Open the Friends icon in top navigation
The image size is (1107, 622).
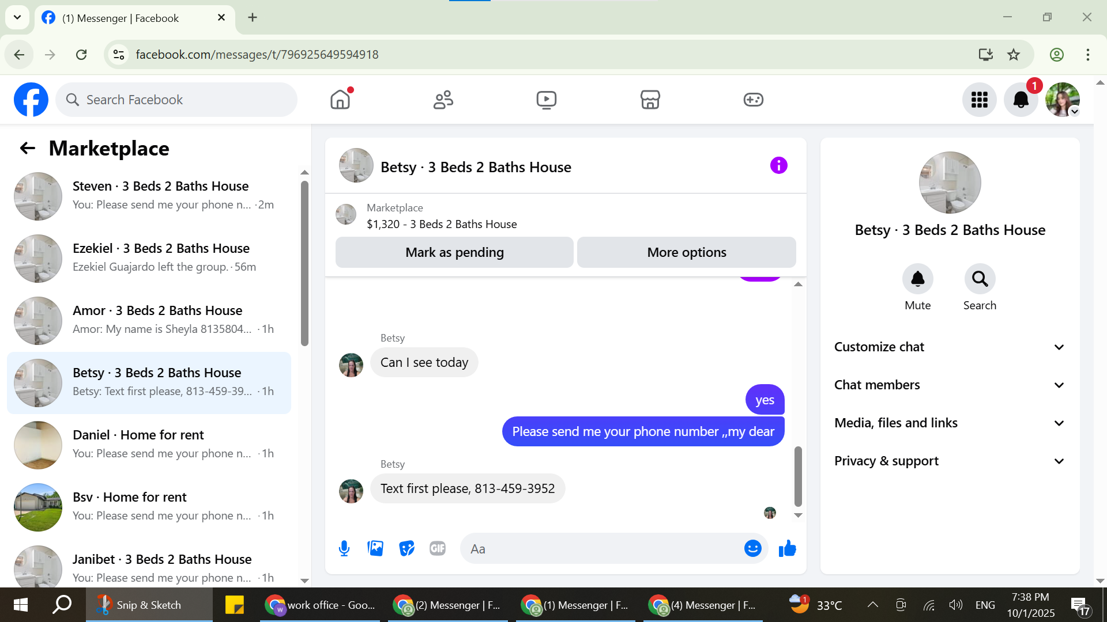(x=443, y=100)
